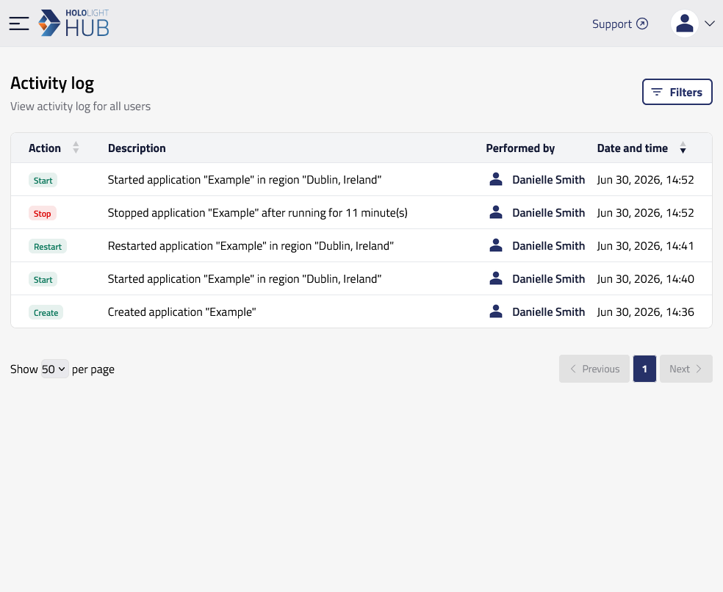
Task: Click the user icon in the Stop row
Action: 496,212
